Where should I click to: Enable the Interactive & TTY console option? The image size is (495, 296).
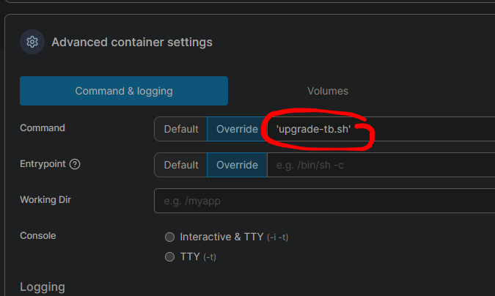click(170, 237)
